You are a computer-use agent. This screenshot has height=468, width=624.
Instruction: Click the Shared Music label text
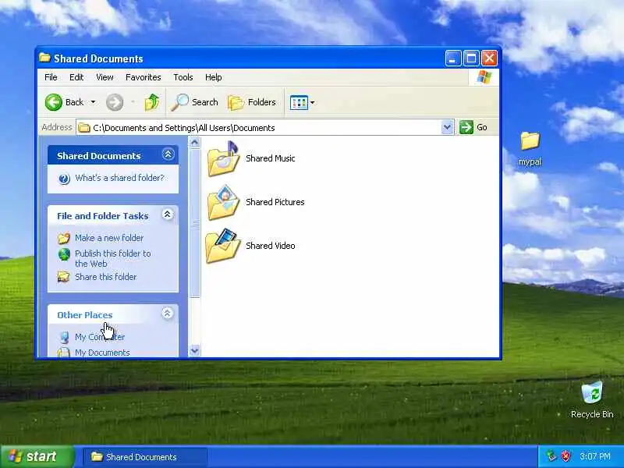(270, 158)
